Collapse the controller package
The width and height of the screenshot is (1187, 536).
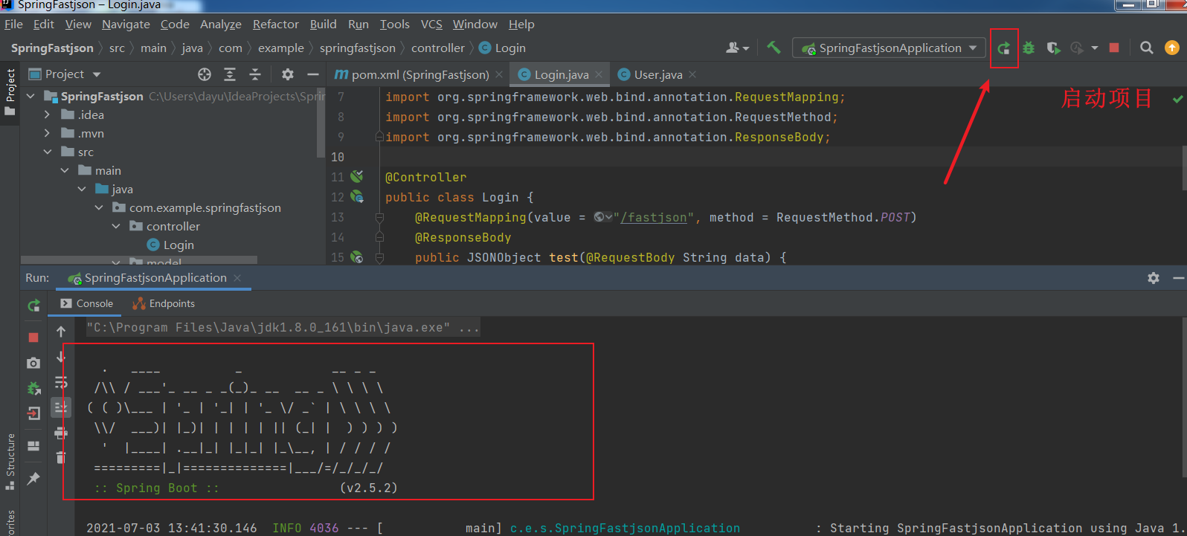116,226
